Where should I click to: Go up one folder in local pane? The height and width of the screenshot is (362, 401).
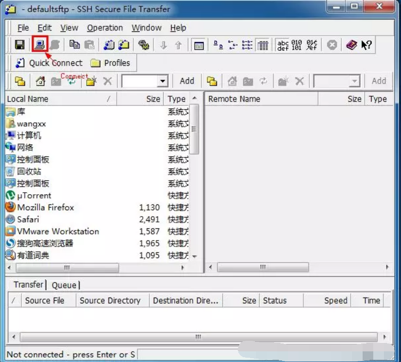click(x=20, y=81)
